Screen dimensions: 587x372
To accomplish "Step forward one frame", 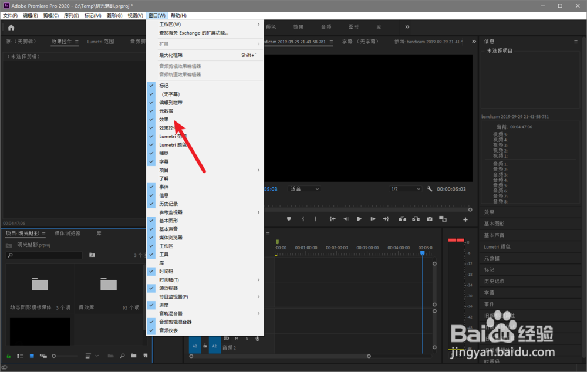I will point(373,219).
